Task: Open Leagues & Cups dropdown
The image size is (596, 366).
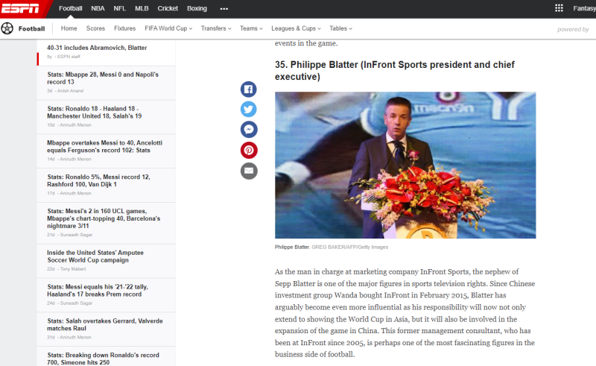Action: (x=296, y=28)
